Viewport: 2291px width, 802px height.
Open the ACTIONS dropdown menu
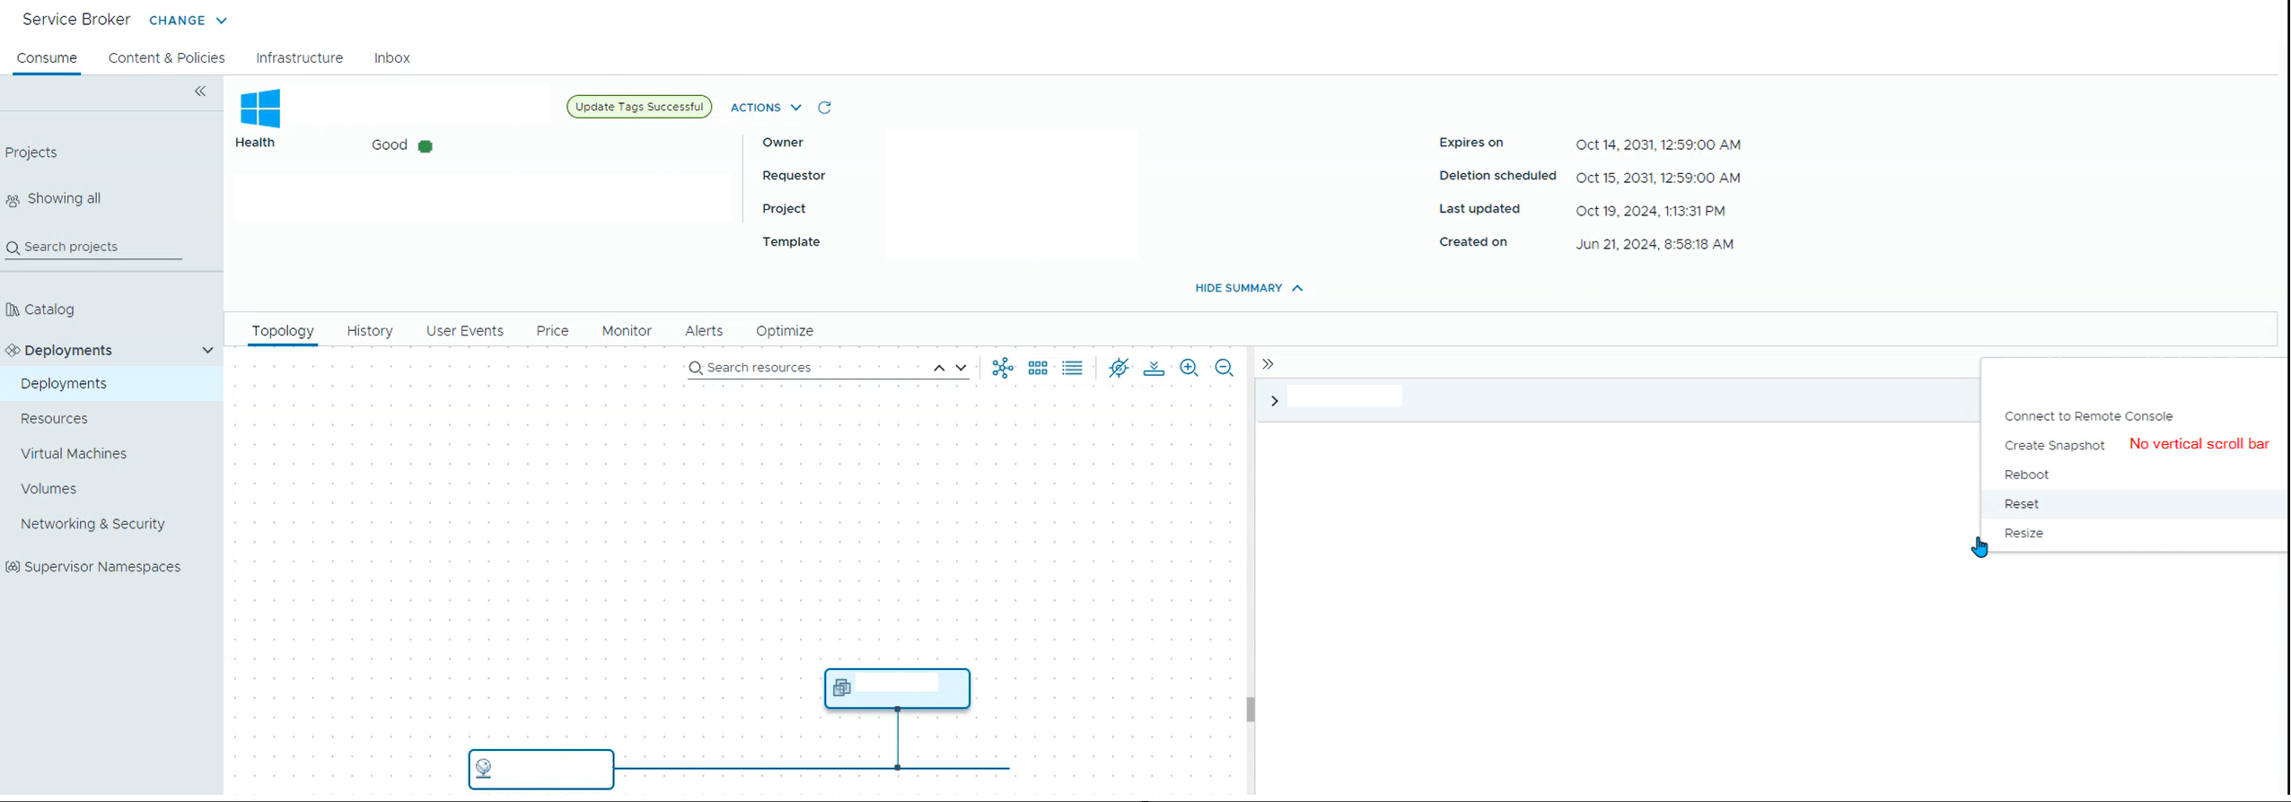pyautogui.click(x=765, y=108)
